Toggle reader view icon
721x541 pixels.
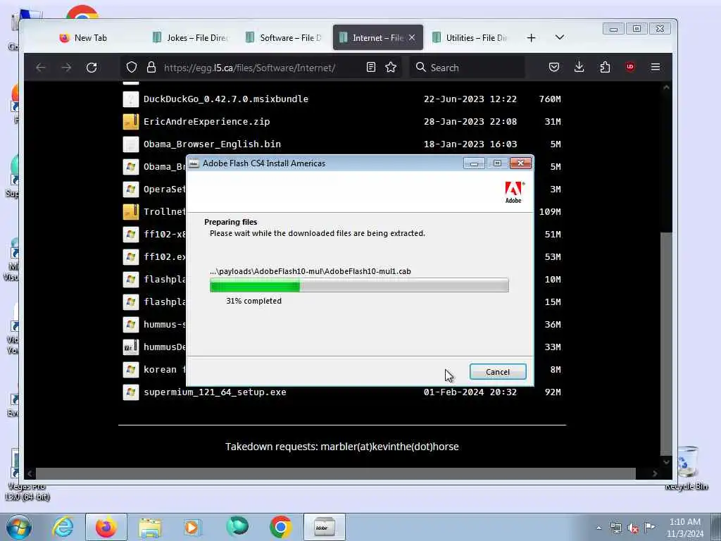(371, 67)
